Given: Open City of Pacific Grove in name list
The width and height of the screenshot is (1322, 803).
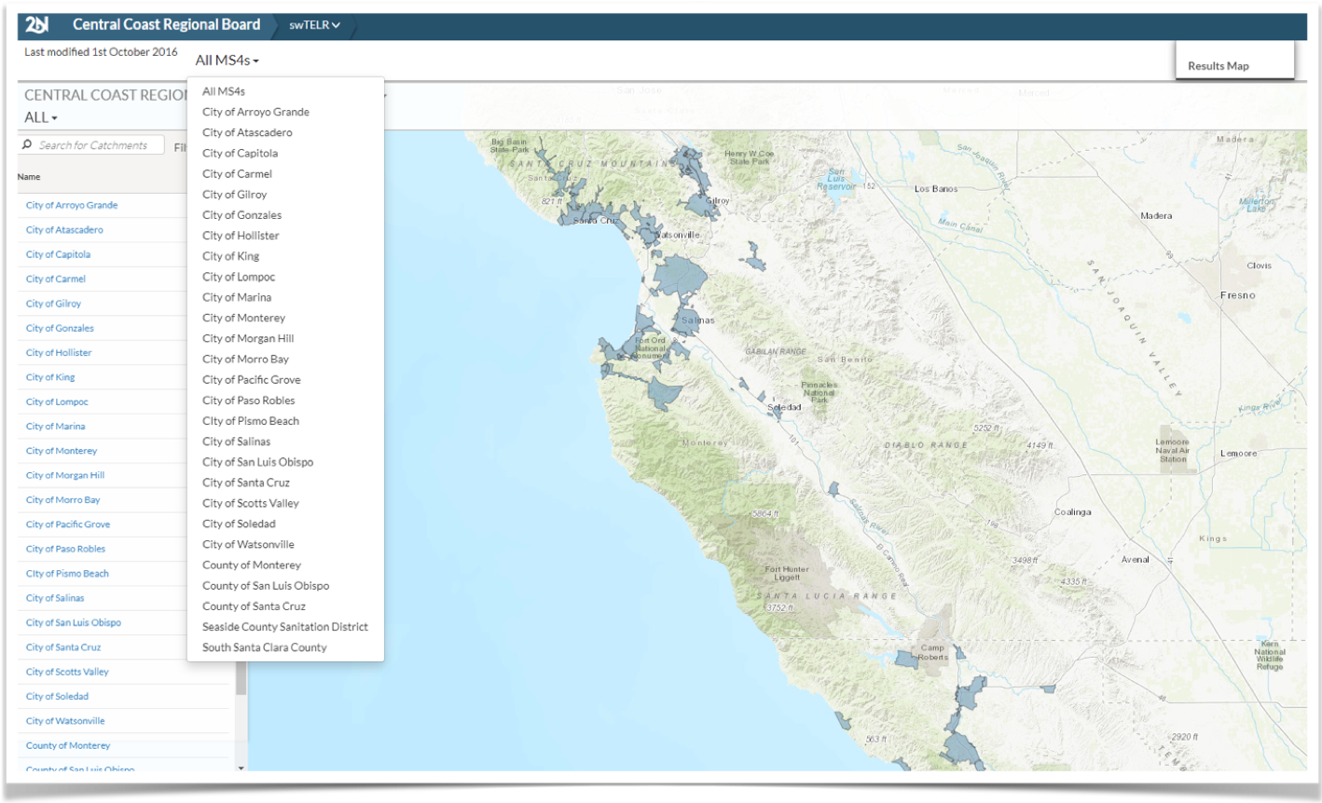Looking at the screenshot, I should [x=68, y=524].
